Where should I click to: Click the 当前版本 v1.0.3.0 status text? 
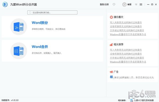[10, 100]
